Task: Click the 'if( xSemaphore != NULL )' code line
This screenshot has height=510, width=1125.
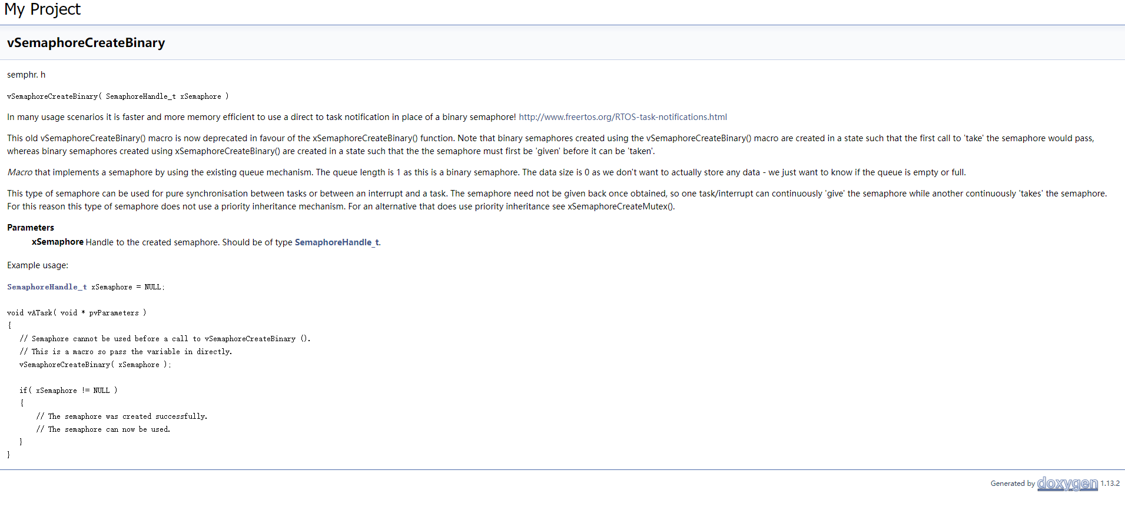Action: pos(68,391)
